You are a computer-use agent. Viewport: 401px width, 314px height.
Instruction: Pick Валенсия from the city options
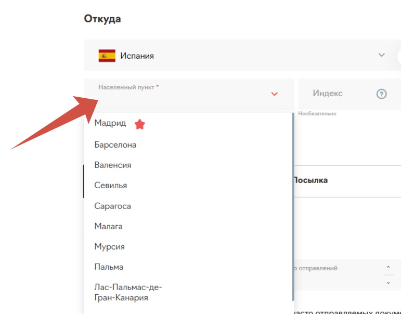click(x=112, y=165)
